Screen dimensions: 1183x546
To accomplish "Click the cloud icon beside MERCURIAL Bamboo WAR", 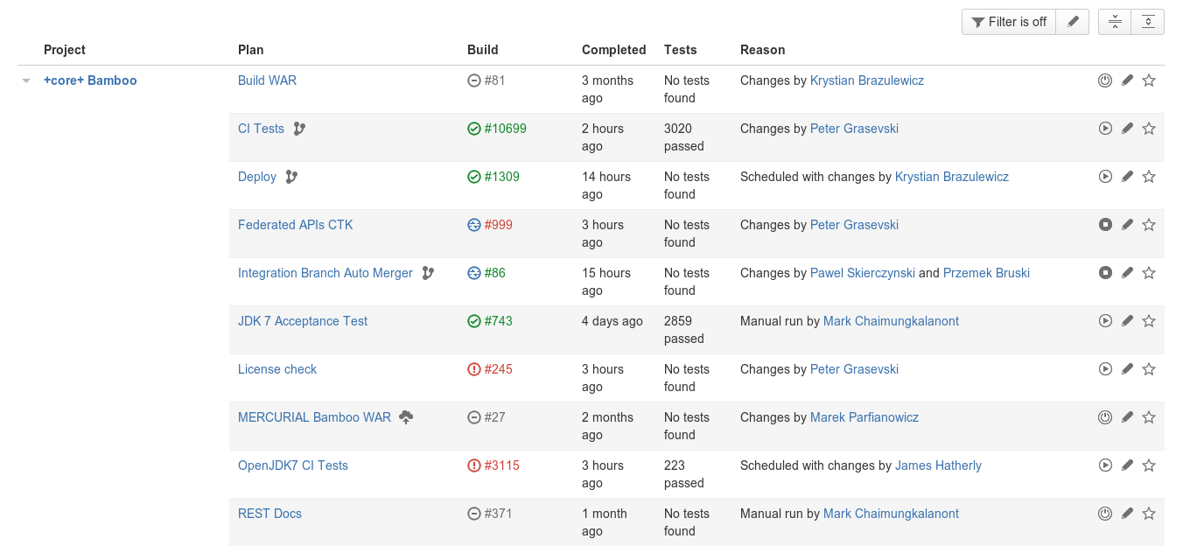I will click(406, 417).
